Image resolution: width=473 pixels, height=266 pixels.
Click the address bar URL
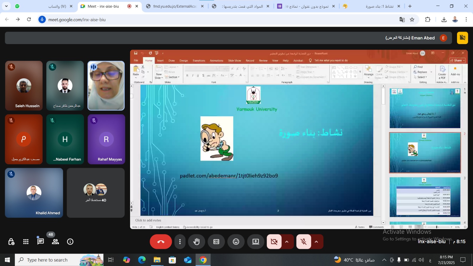click(77, 20)
